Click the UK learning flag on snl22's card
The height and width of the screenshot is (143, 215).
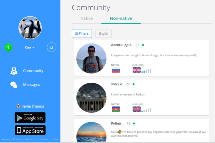pyautogui.click(x=137, y=109)
